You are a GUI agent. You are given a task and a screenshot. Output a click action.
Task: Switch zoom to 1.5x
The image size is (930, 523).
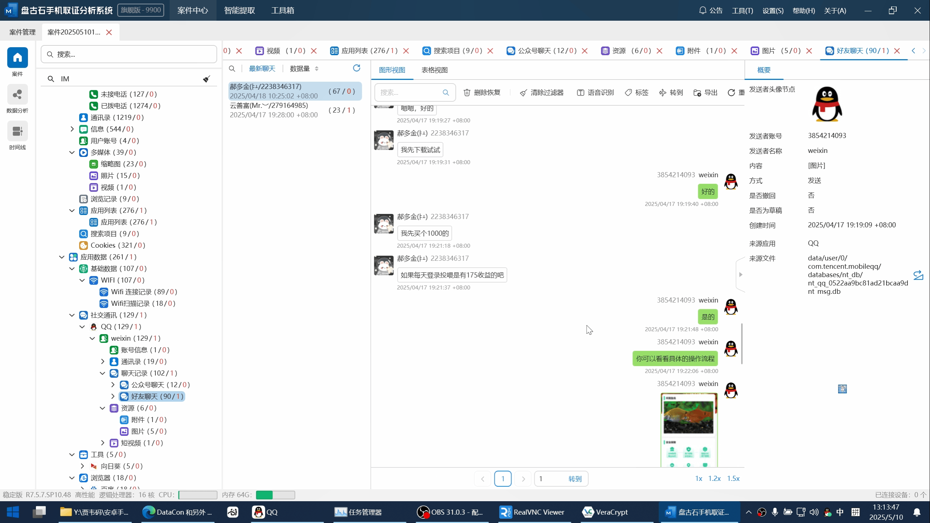tap(733, 478)
